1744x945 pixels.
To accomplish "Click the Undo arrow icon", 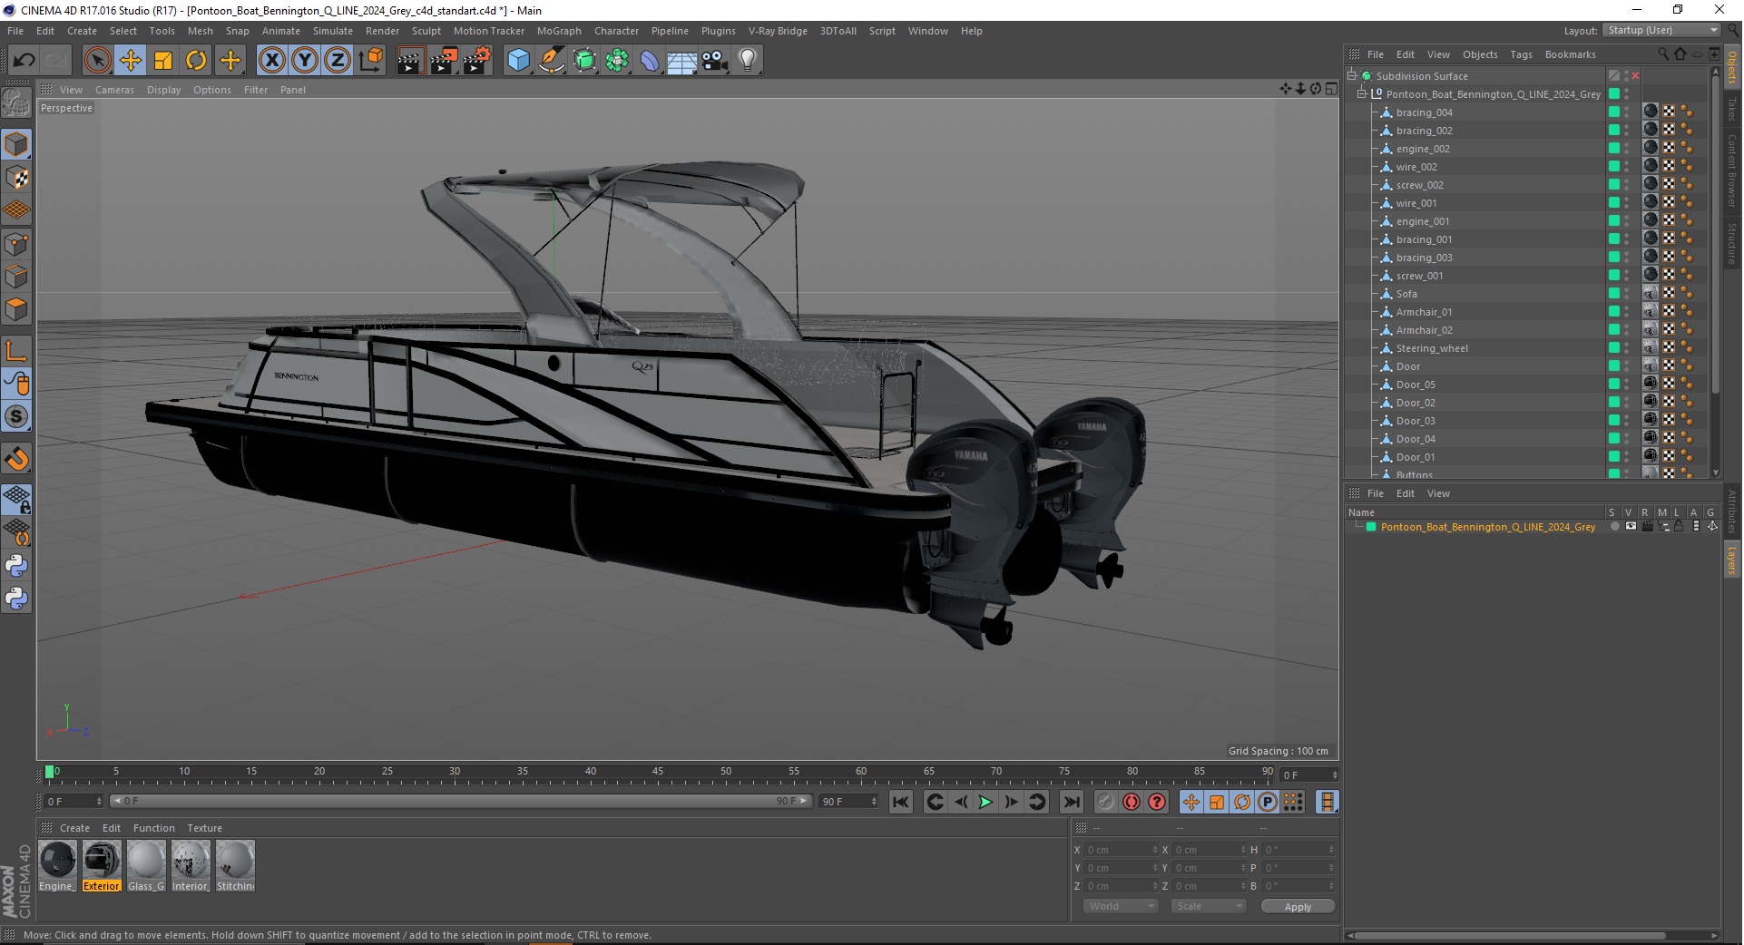I will [24, 61].
